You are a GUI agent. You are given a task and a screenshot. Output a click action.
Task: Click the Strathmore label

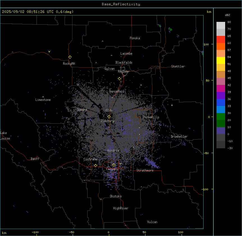coord(145,170)
